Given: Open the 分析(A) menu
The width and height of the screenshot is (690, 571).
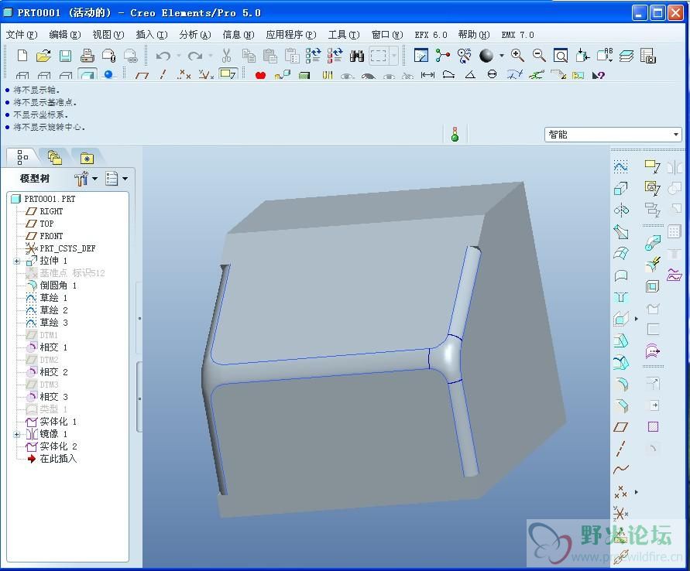Looking at the screenshot, I should point(195,35).
